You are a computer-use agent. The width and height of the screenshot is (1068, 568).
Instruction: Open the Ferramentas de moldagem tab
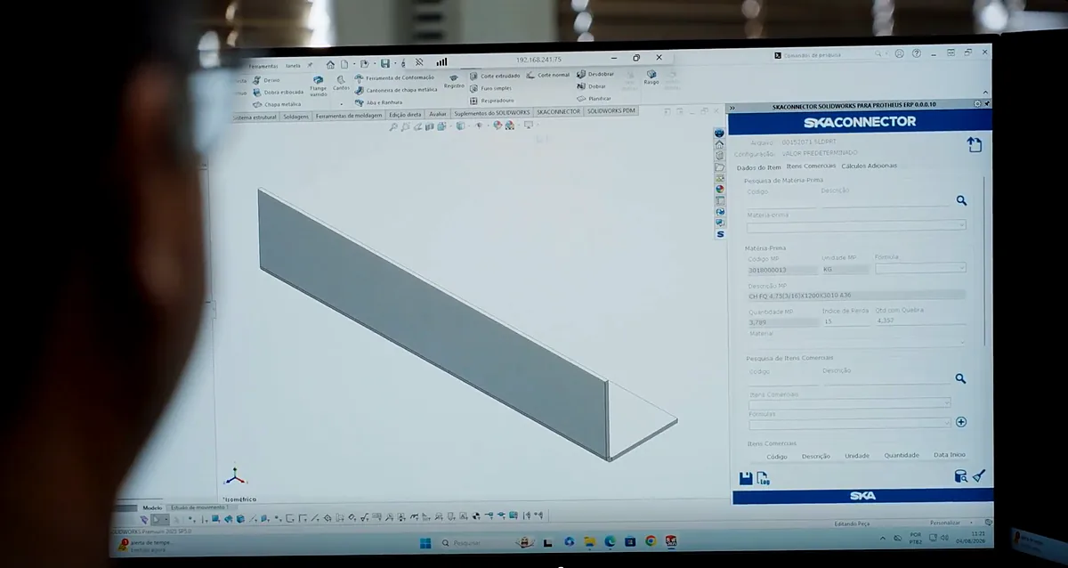point(348,116)
